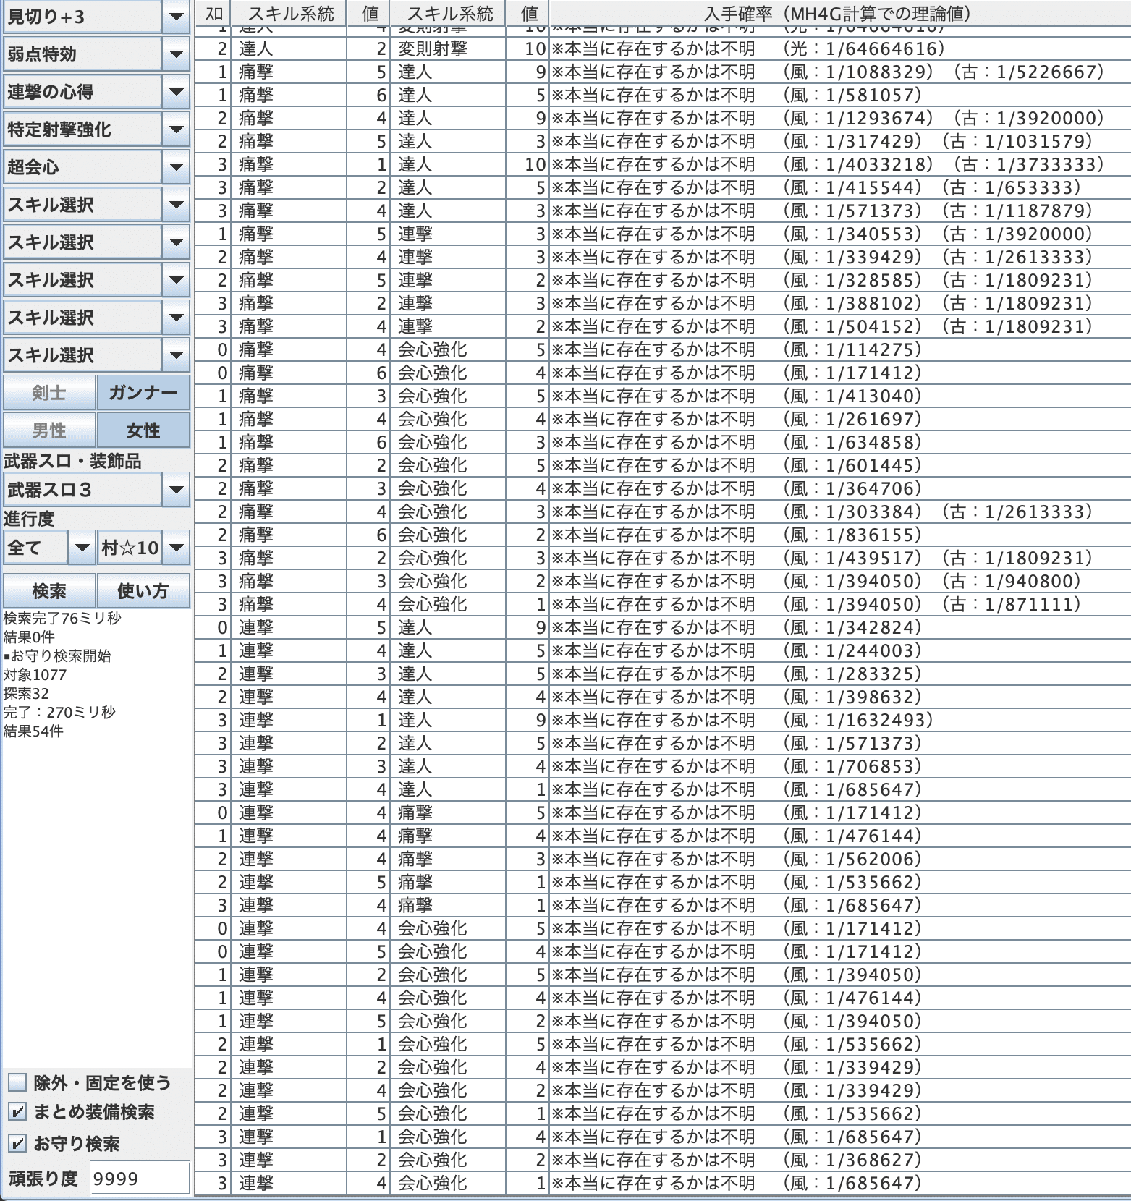Select the row with 風：1/581057
Viewport: 1131px width, 1201px height.
662,95
